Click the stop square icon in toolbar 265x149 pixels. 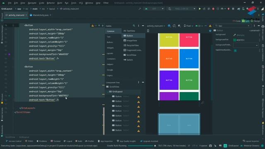(233, 9)
